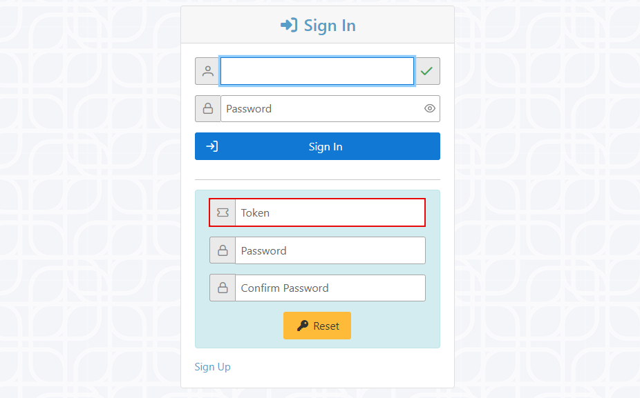
Task: Click the user icon beside username field
Action: (207, 71)
